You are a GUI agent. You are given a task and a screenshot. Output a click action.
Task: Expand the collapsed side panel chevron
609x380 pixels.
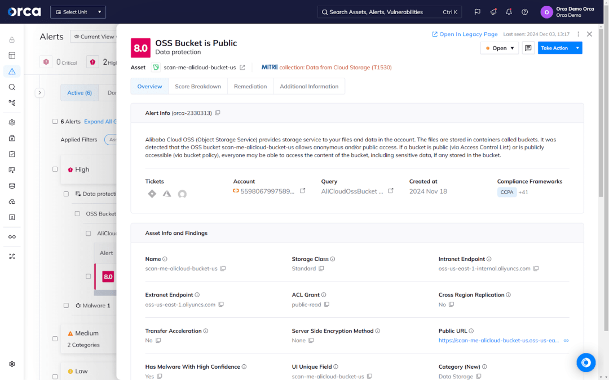click(39, 93)
